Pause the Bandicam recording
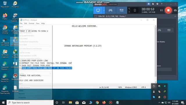The width and height of the screenshot is (186, 105). [x=161, y=10]
